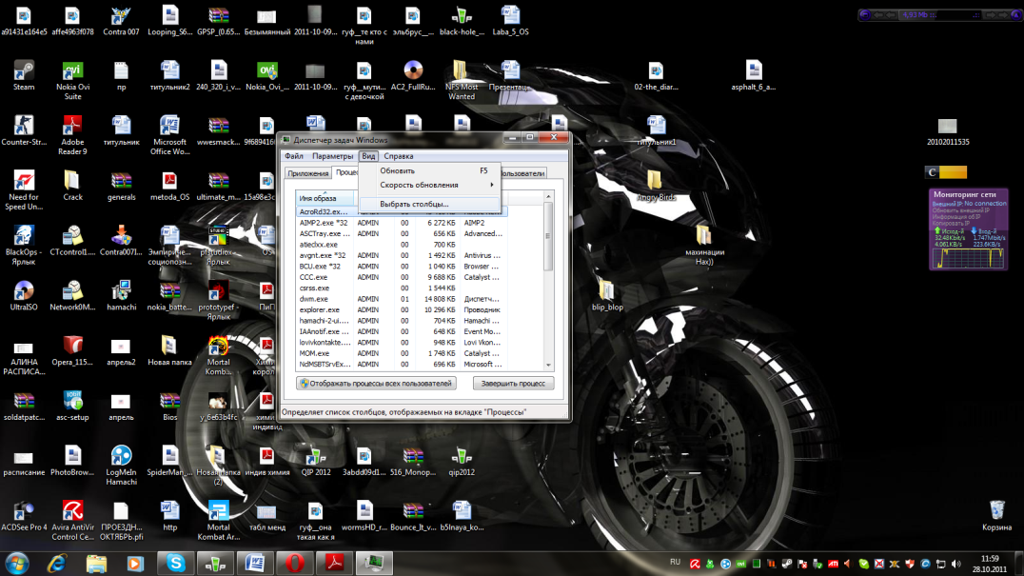The width and height of the screenshot is (1024, 576).
Task: Select the 20102011535 image thumbnail
Action: (x=948, y=130)
